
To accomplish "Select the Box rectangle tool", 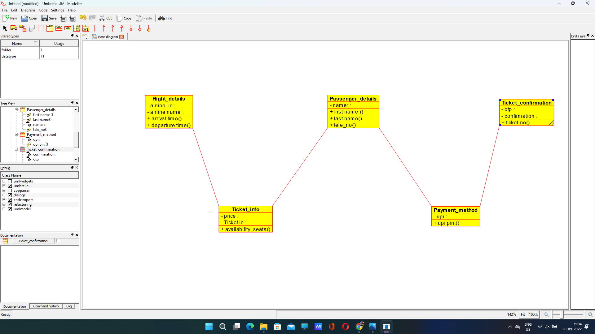I will click(x=41, y=28).
